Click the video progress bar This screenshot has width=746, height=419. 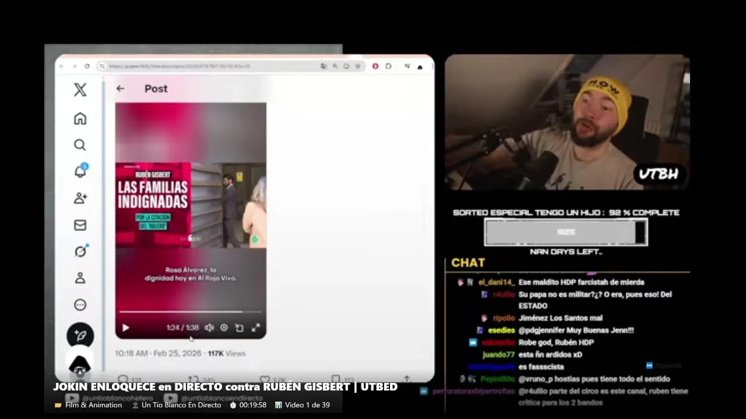click(x=191, y=312)
